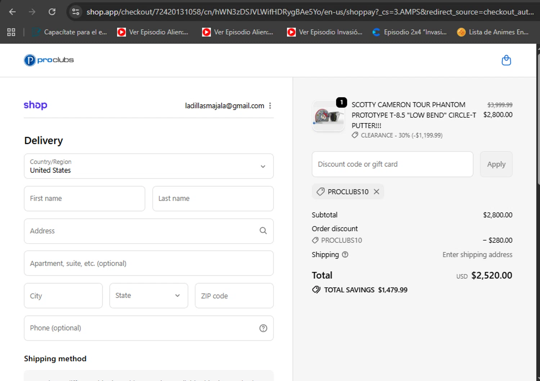Open 'Episodio 2x4 Invasi...' bookmark

click(410, 32)
